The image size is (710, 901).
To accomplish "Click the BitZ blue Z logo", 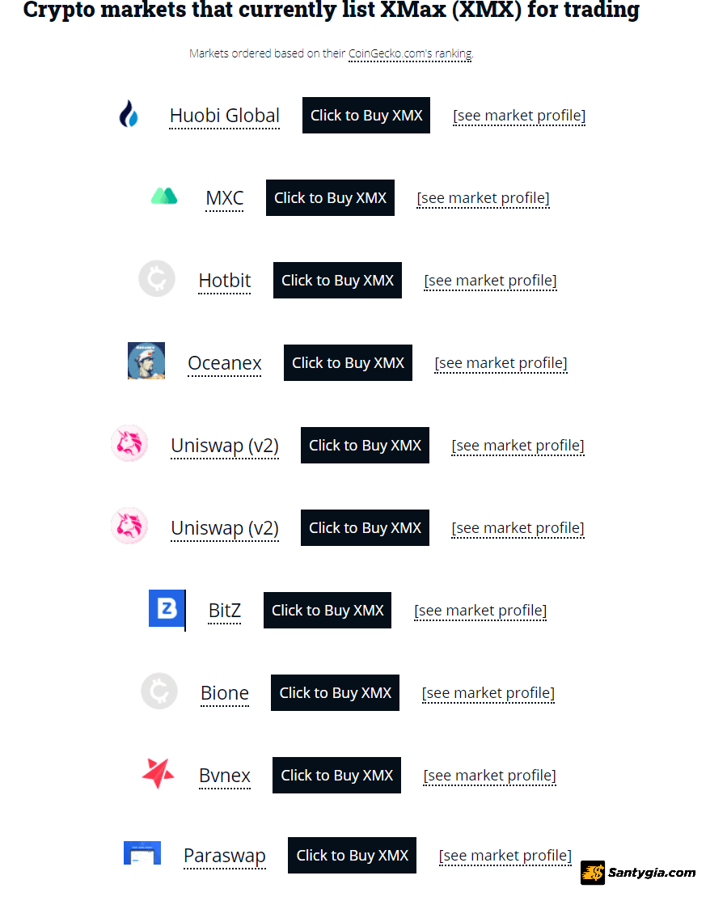I will click(167, 608).
